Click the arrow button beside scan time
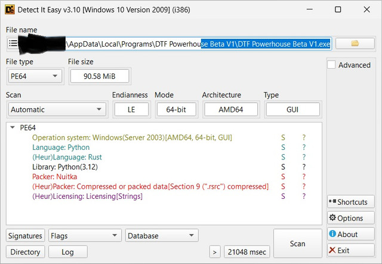Screen dimensions: 382x264 coord(215,252)
